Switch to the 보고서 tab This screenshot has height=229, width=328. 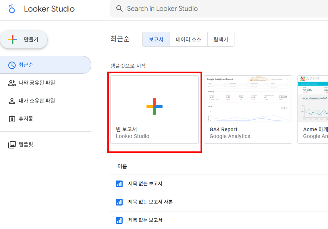point(156,40)
